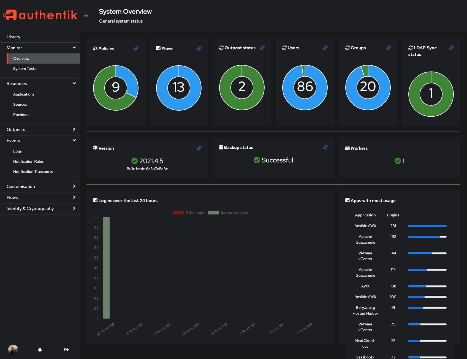Open the Users card link icon
Image resolution: width=467 pixels, height=359 pixels.
[x=325, y=48]
